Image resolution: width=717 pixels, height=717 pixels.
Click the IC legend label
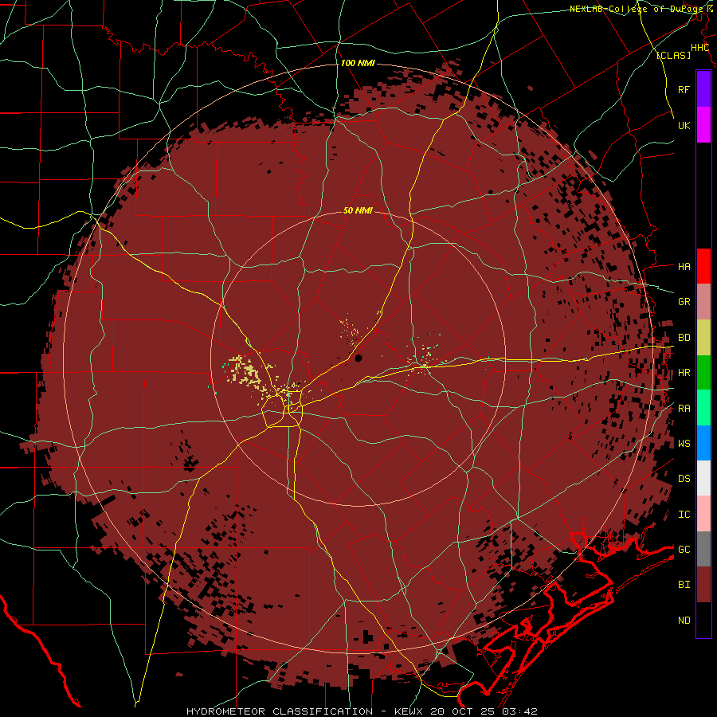tap(684, 515)
